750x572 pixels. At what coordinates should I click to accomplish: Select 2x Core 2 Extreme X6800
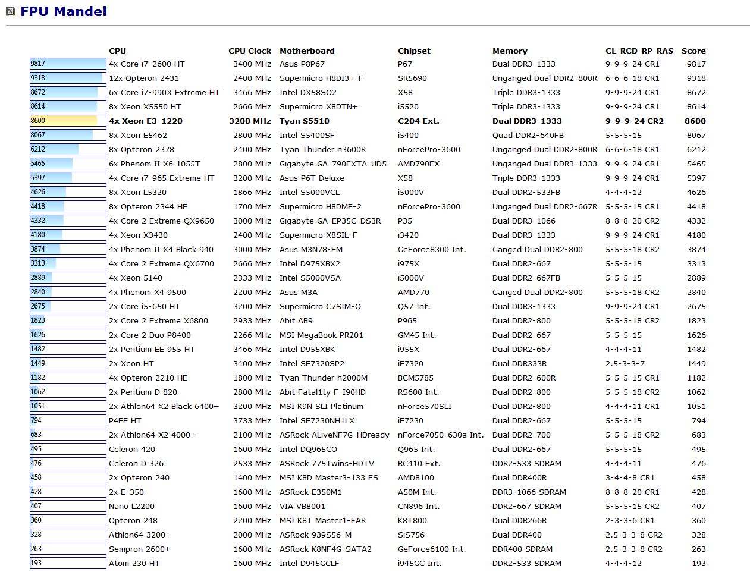point(158,321)
